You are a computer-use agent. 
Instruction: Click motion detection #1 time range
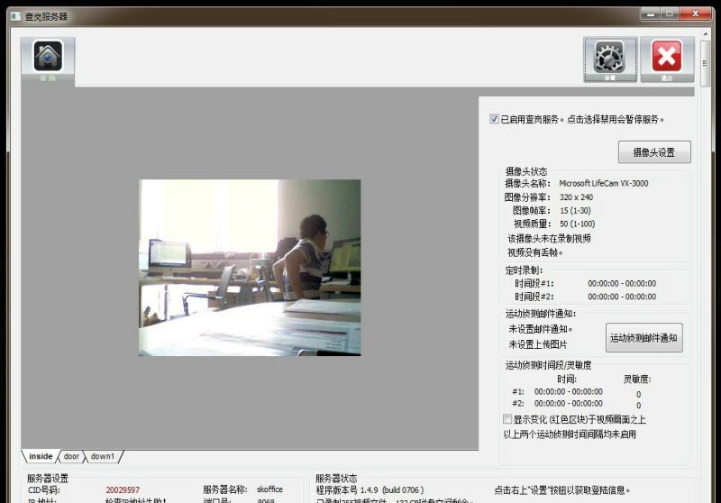(x=569, y=391)
